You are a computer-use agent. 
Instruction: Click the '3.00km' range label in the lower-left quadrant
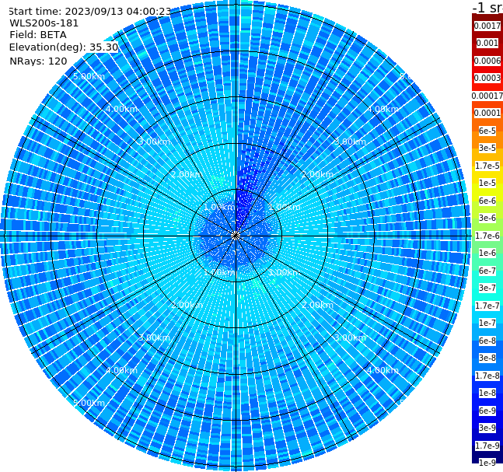(x=154, y=337)
